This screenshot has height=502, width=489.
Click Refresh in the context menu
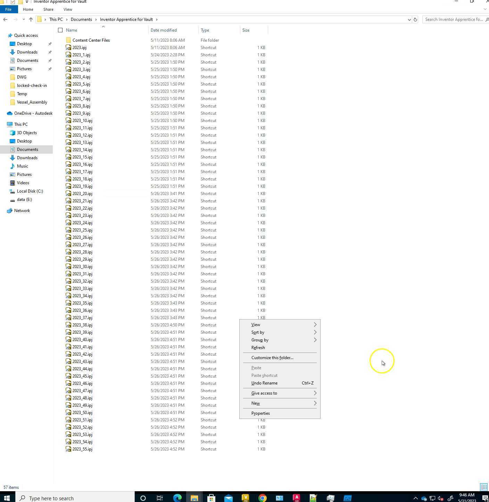coord(258,348)
